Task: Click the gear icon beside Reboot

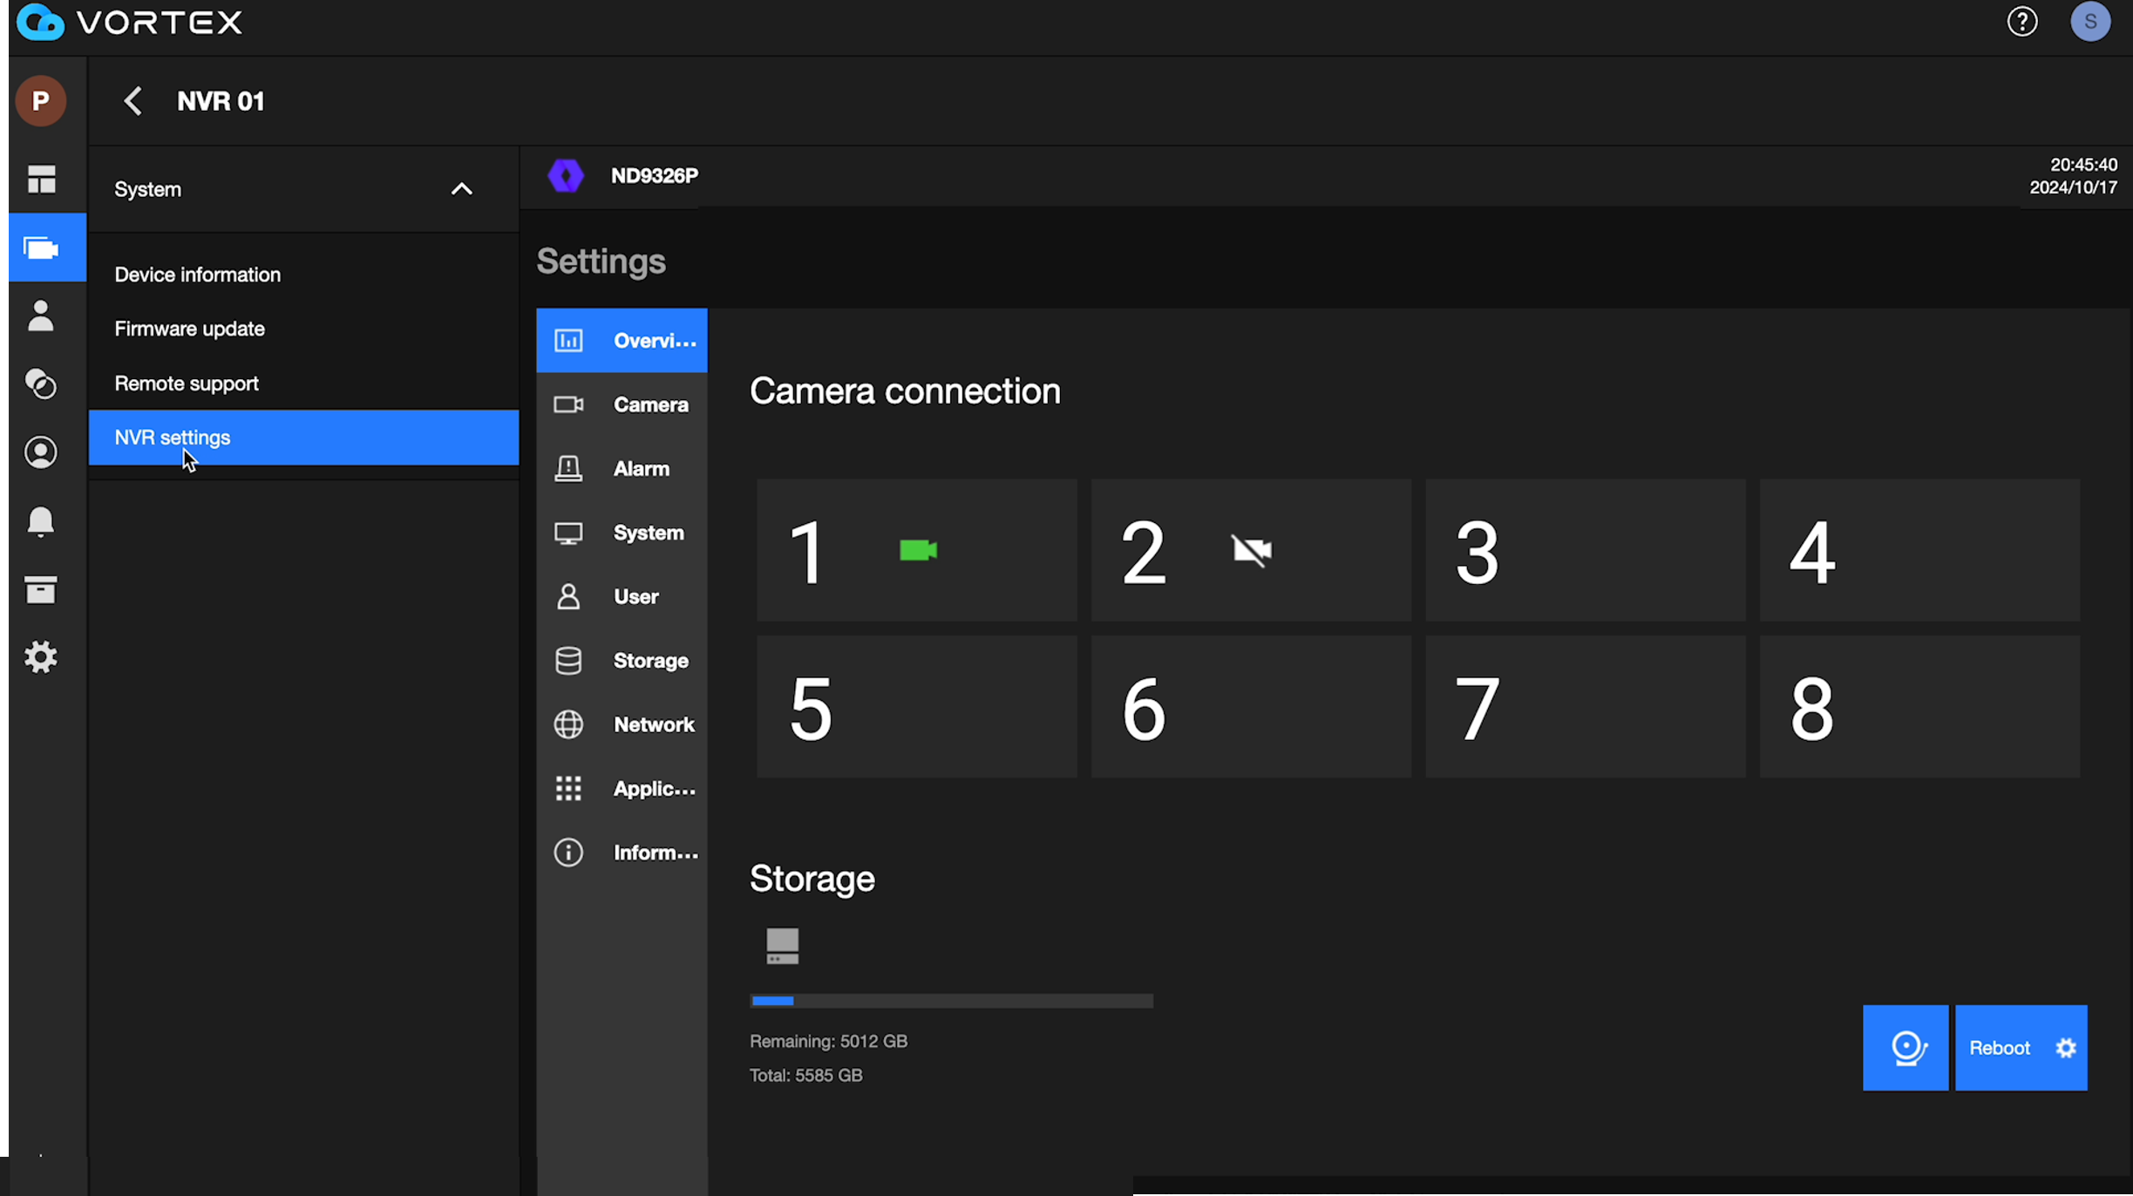Action: tap(2066, 1048)
